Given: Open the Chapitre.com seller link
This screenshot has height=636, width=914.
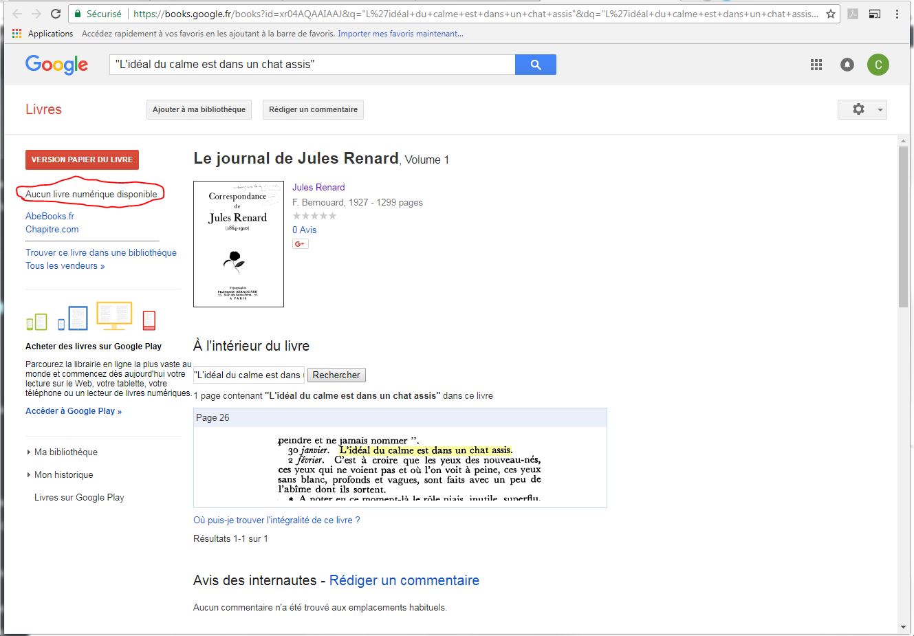Looking at the screenshot, I should pyautogui.click(x=52, y=229).
